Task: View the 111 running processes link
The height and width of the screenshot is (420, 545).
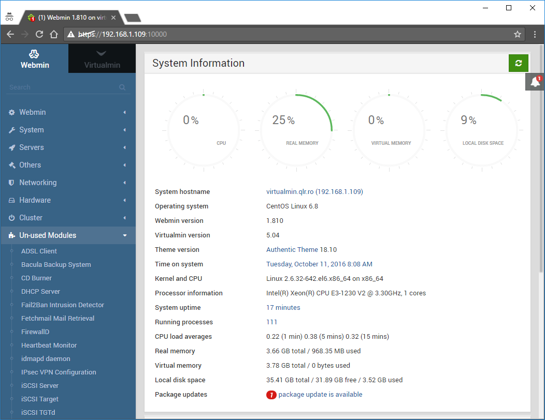Action: 272,322
